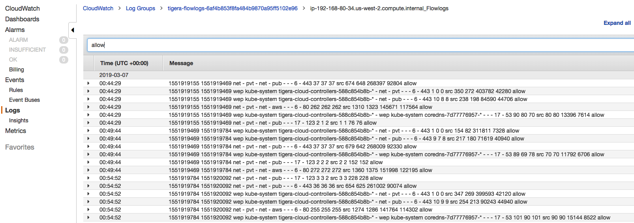
Task: Click the OK alarm count badge
Action: click(63, 60)
